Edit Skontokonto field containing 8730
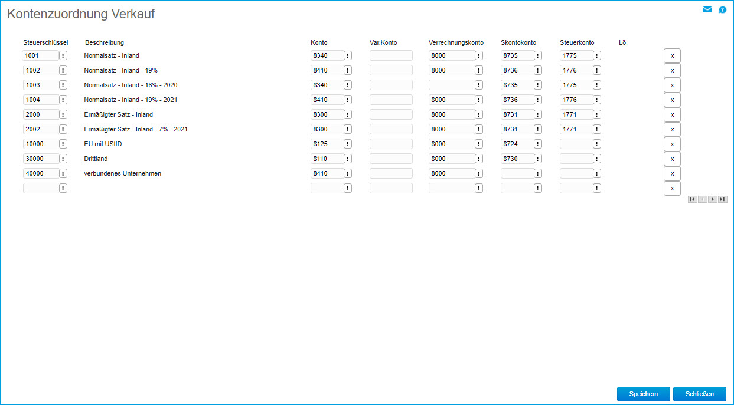Image resolution: width=734 pixels, height=405 pixels. point(517,159)
